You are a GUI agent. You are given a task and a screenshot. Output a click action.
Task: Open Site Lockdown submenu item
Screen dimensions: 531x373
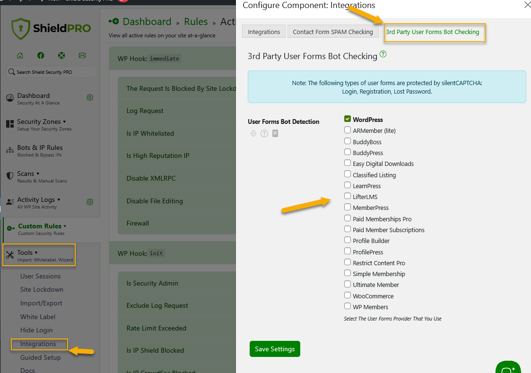(x=42, y=289)
